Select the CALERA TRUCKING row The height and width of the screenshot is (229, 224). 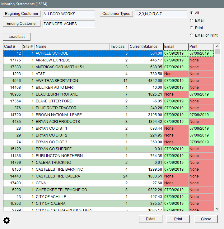point(109,163)
